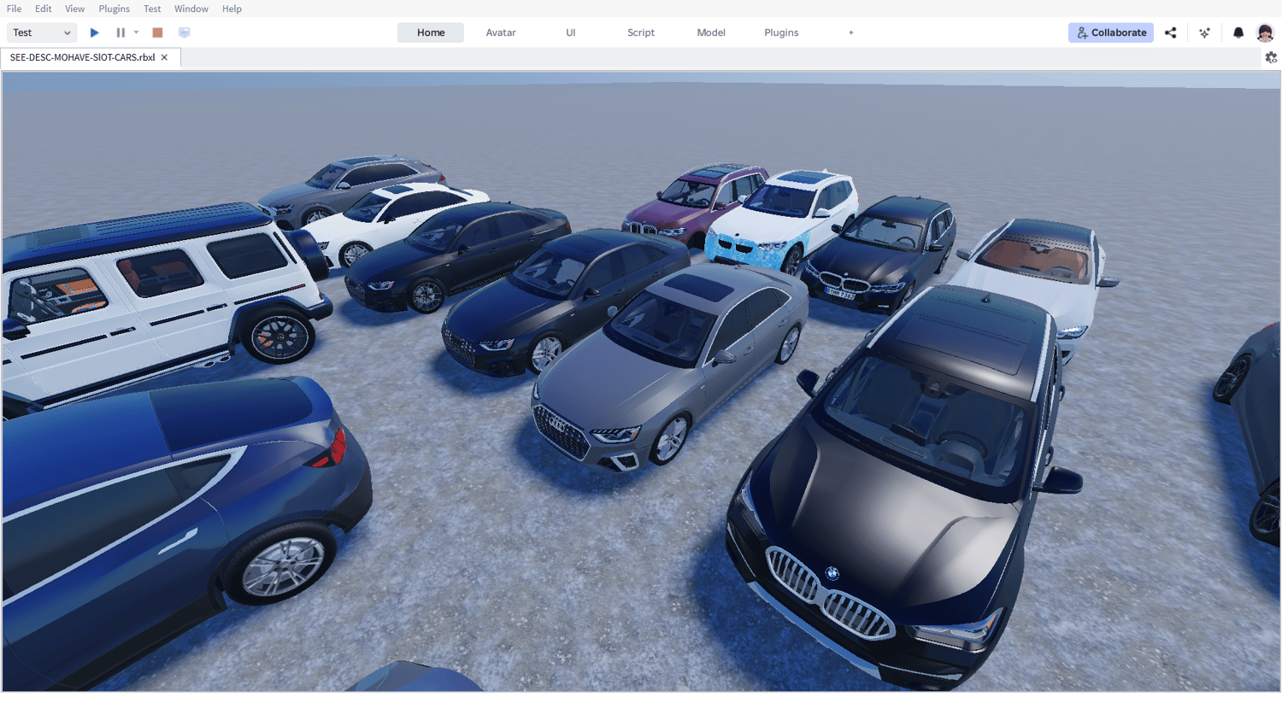This screenshot has width=1282, height=720.
Task: Click the share icon
Action: point(1171,32)
